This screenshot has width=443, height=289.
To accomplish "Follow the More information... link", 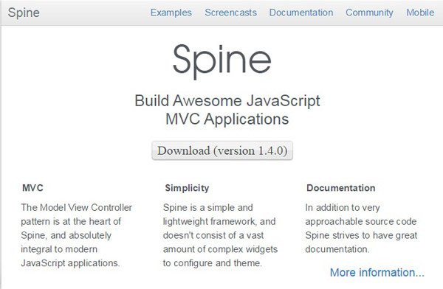I will 377,272.
